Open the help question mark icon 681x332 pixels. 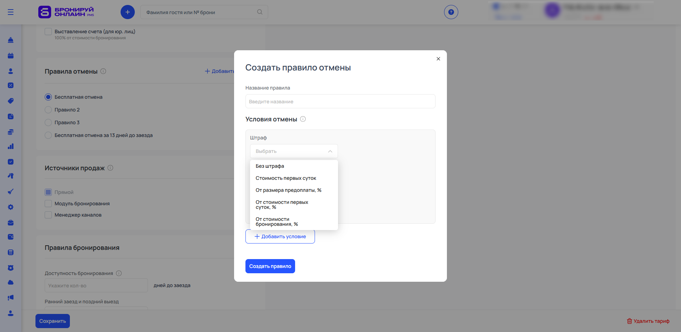click(451, 12)
